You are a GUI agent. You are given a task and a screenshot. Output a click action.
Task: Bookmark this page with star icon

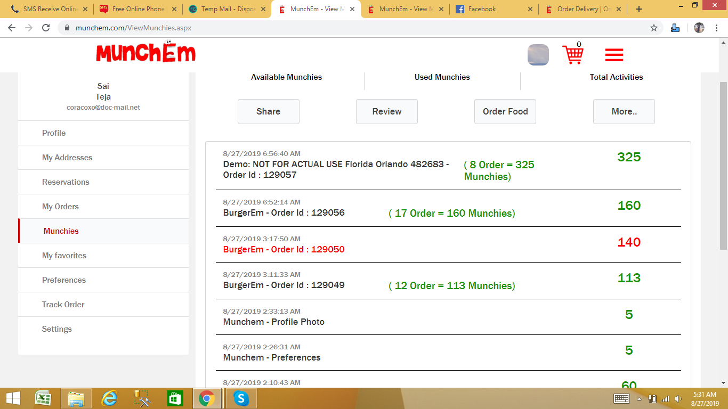click(x=654, y=28)
